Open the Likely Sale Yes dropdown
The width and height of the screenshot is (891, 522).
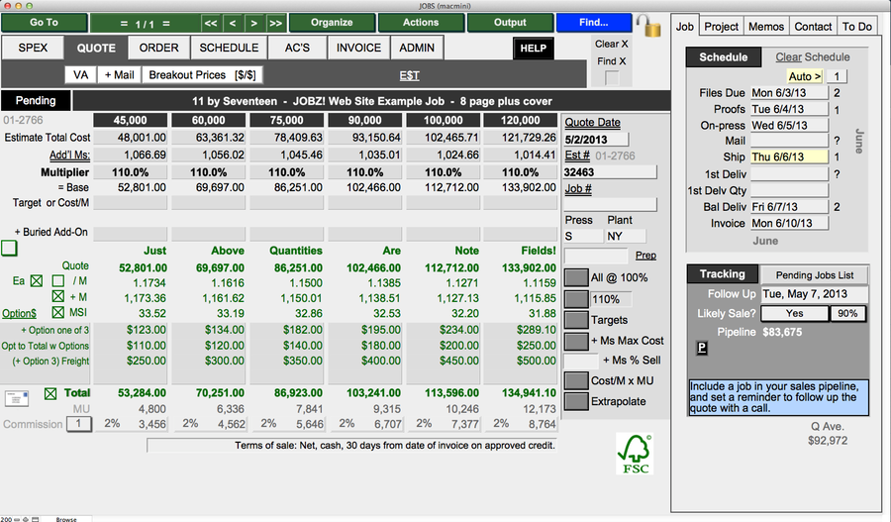794,313
